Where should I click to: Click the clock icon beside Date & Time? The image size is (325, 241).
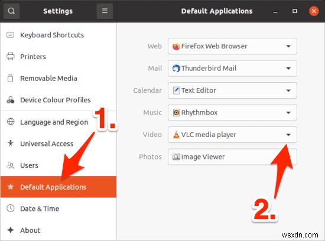(x=11, y=209)
